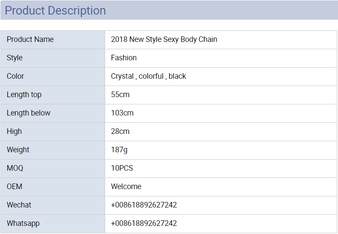Select the Whatsapp label cell
This screenshot has width=338, height=234.
pos(53,224)
